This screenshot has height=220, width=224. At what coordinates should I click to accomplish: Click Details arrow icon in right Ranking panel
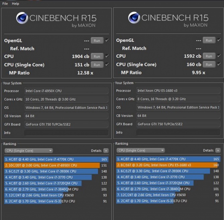click(x=218, y=151)
